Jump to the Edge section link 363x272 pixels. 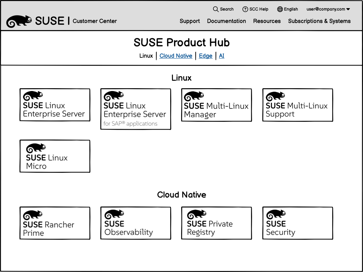coord(206,56)
